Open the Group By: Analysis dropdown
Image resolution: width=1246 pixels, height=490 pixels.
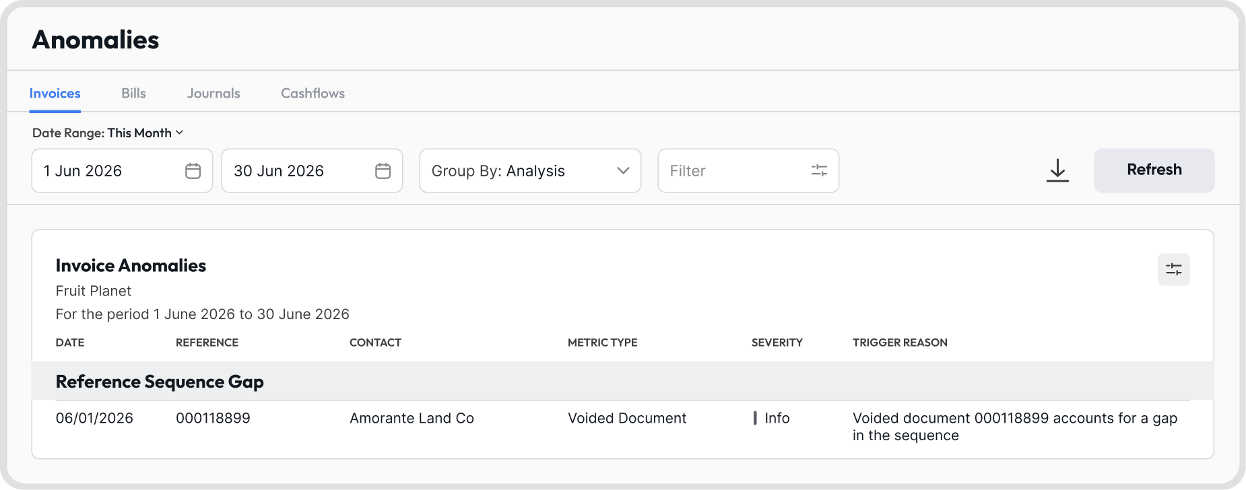[x=530, y=171]
